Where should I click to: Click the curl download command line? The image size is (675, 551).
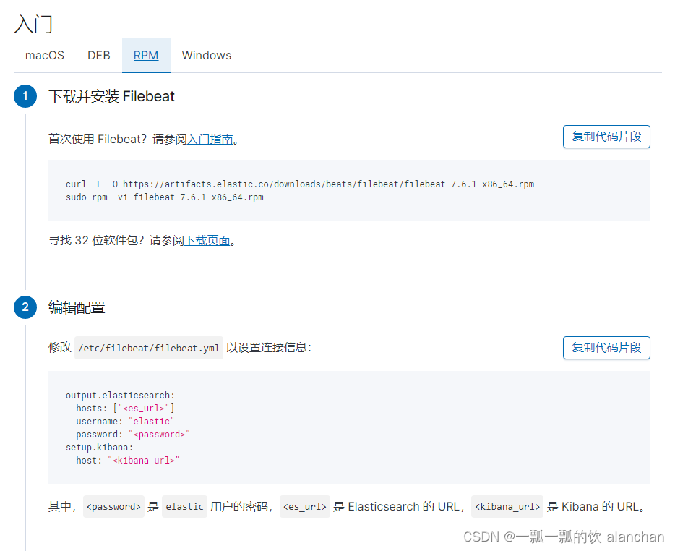click(300, 184)
